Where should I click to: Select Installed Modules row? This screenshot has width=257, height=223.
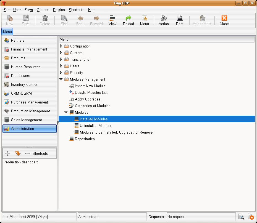pyautogui.click(x=157, y=119)
